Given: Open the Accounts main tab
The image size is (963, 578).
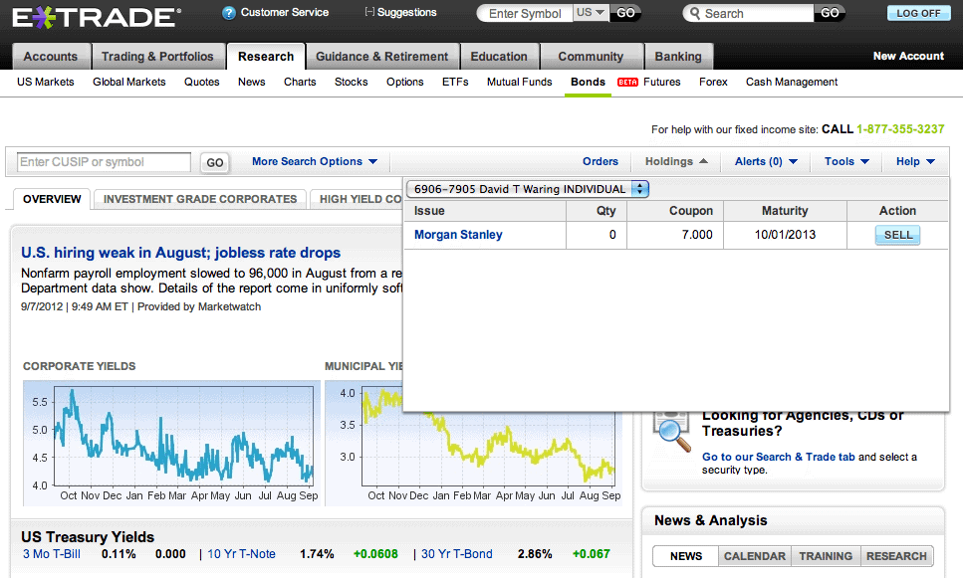Looking at the screenshot, I should [51, 57].
